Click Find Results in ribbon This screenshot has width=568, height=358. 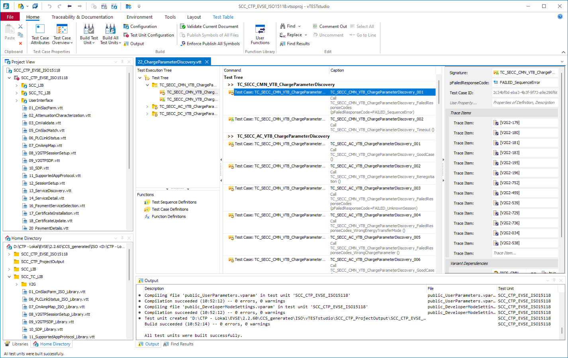point(295,44)
